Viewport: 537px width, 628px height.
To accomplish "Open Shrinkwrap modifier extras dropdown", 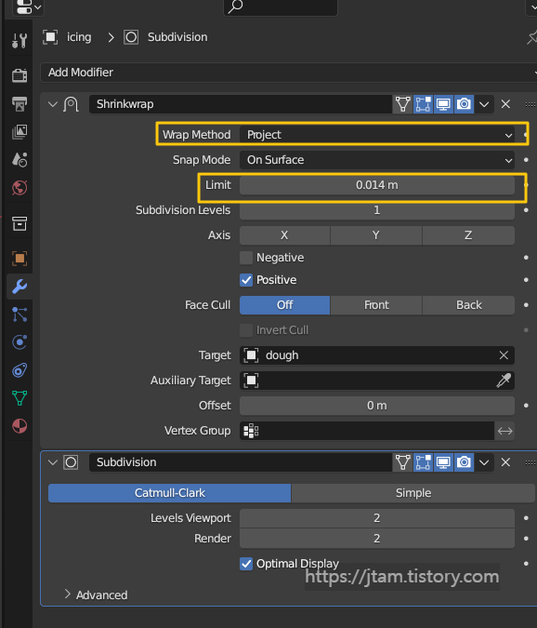I will [x=484, y=104].
